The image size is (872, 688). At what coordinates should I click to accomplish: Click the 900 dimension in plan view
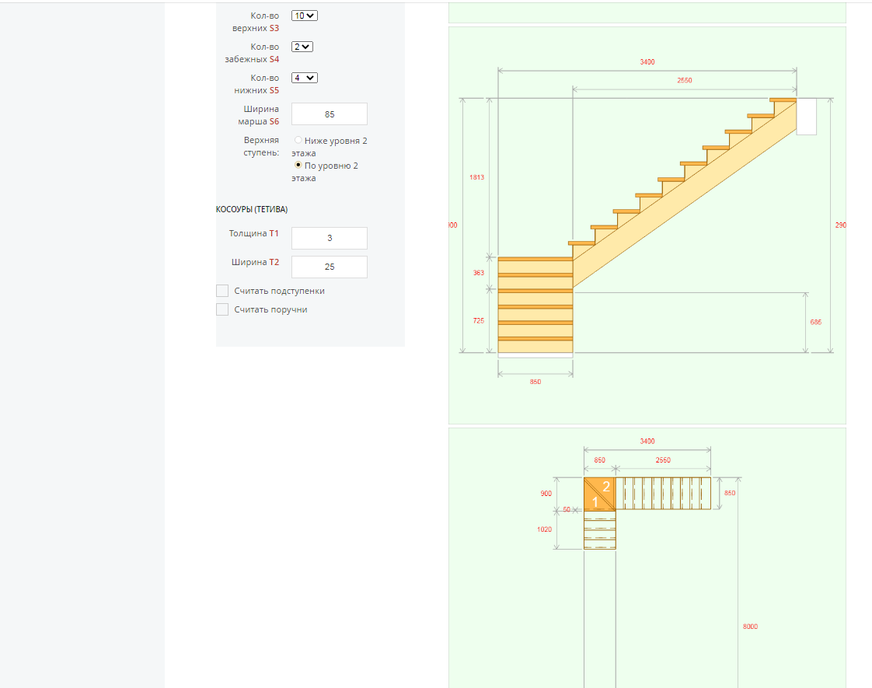tap(546, 494)
